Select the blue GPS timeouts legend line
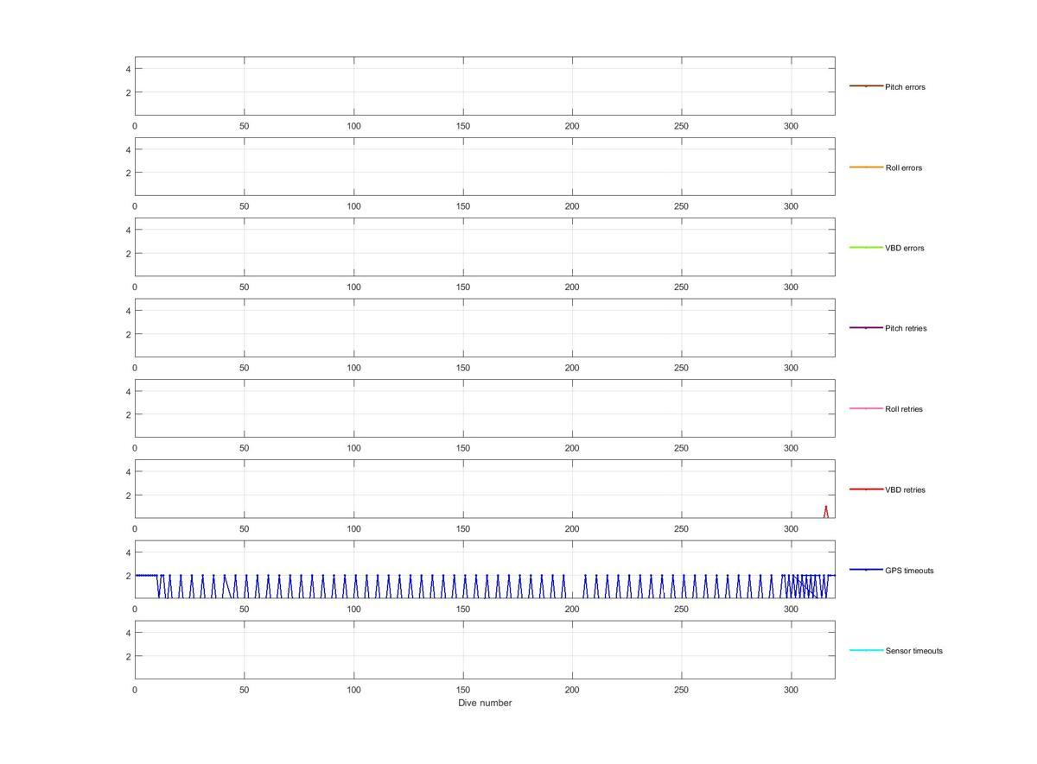This screenshot has width=1037, height=764. coord(866,570)
